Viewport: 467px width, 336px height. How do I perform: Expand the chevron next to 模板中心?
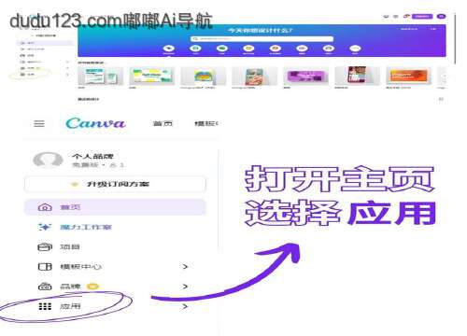pos(185,267)
